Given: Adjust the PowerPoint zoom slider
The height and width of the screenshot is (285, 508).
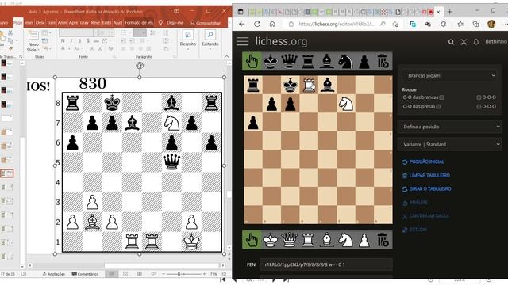Looking at the screenshot, I should 179,274.
